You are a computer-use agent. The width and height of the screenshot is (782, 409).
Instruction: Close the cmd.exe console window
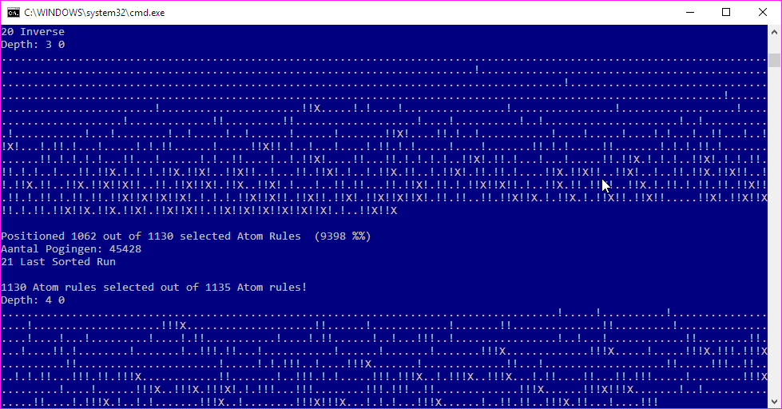tap(763, 13)
